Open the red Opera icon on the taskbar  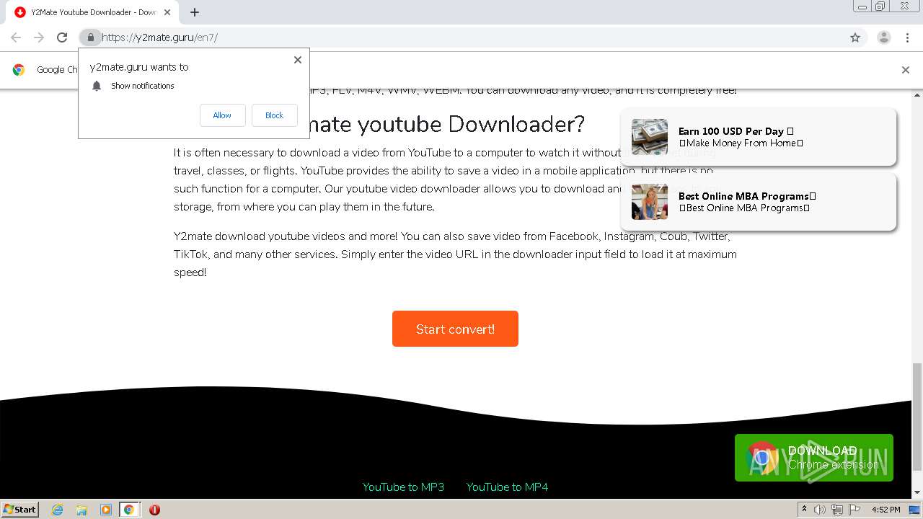point(154,510)
